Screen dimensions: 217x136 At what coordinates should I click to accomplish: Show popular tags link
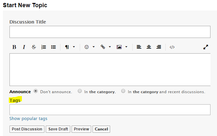tap(28, 119)
